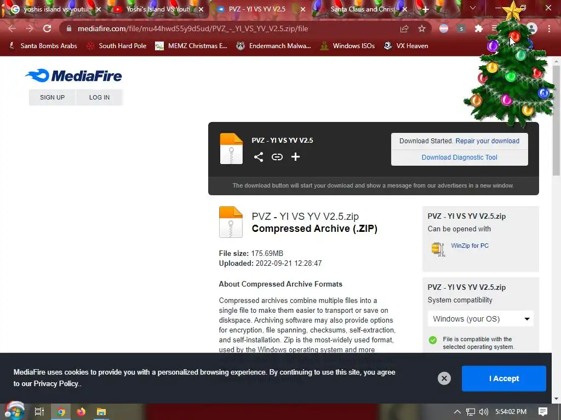The width and height of the screenshot is (561, 420).
Task: Click the I Accept cookies button
Action: tap(504, 378)
